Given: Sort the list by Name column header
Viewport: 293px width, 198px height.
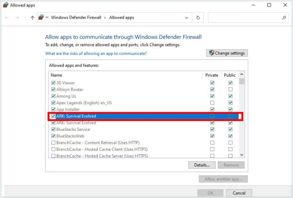Looking at the screenshot, I should pos(56,75).
